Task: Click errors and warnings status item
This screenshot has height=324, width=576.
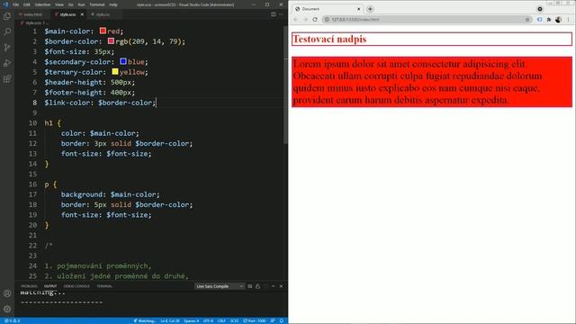Action: tap(12, 320)
